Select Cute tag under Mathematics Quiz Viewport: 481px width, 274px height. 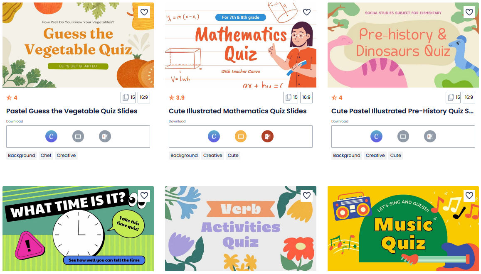pos(233,155)
